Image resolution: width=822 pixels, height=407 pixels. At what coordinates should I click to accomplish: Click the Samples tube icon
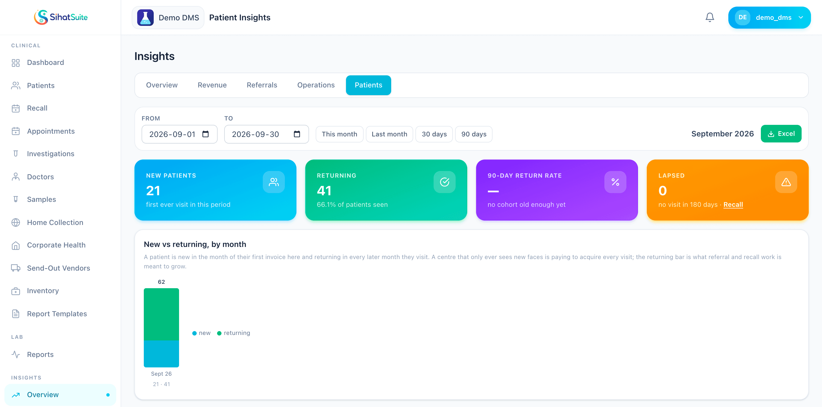click(16, 199)
